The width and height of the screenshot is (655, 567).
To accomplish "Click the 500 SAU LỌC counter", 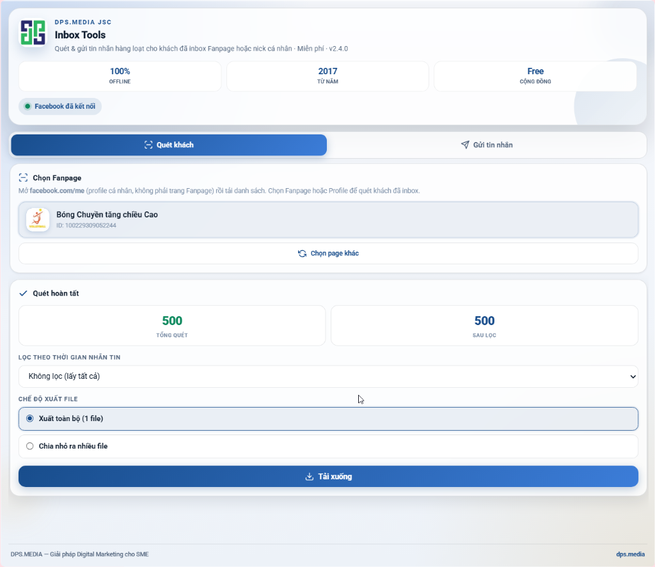I will pyautogui.click(x=484, y=326).
